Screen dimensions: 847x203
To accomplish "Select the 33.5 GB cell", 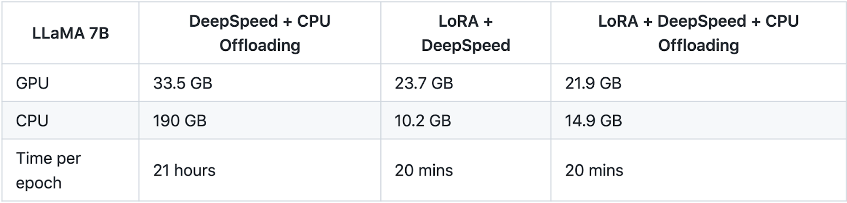I will pyautogui.click(x=183, y=83).
